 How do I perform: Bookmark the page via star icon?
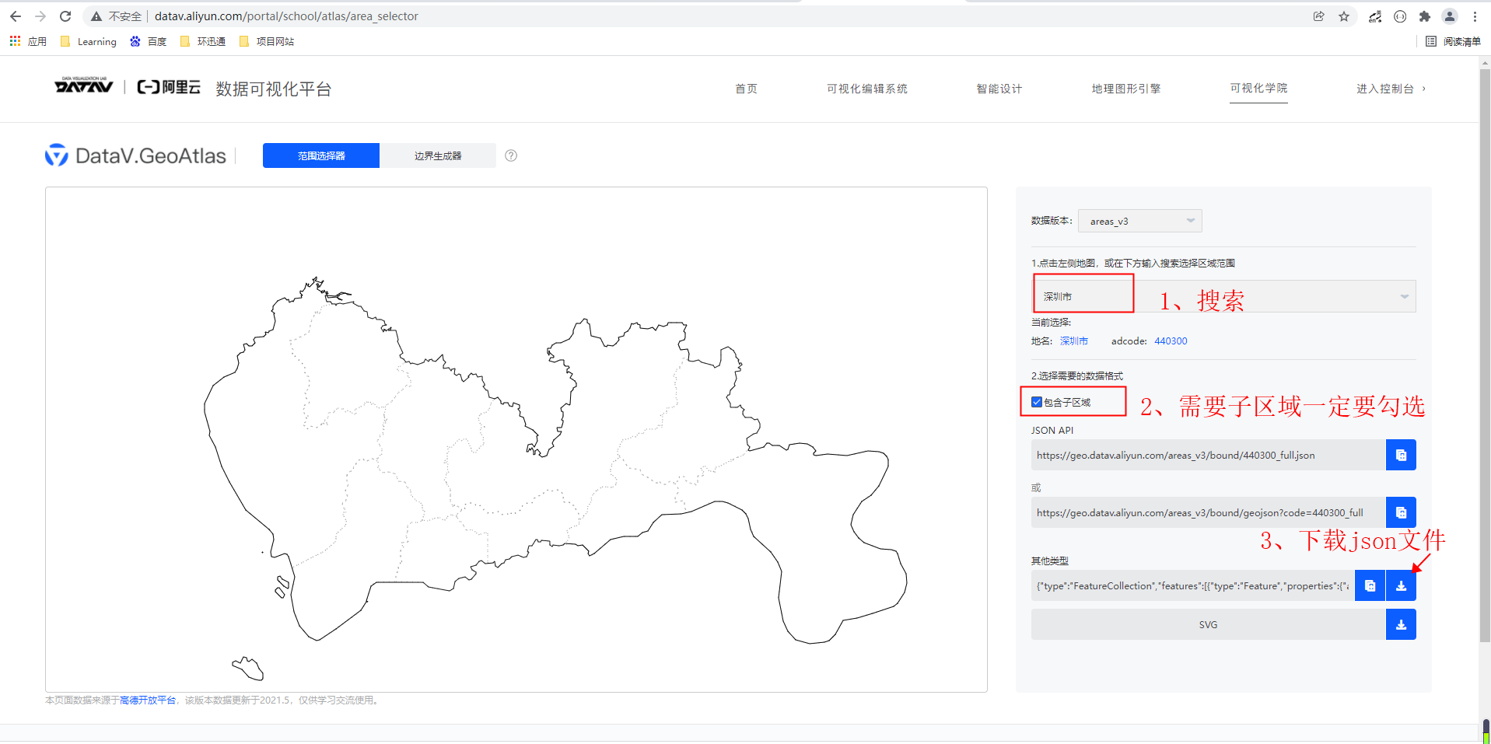1345,16
